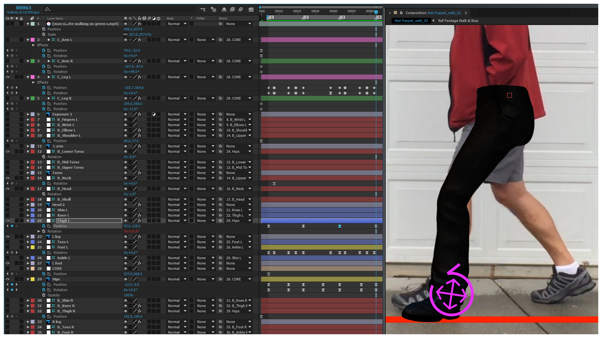Toggle visibility of the C_Leg L layer

[8, 77]
